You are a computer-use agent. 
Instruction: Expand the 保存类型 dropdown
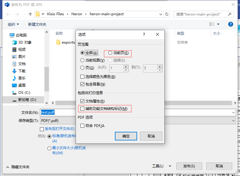[233, 121]
